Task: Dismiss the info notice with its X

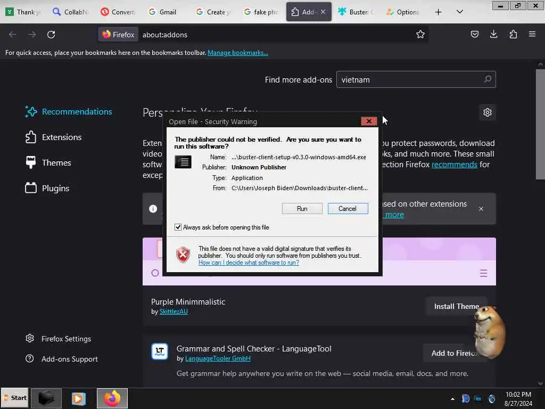Action: point(481,209)
